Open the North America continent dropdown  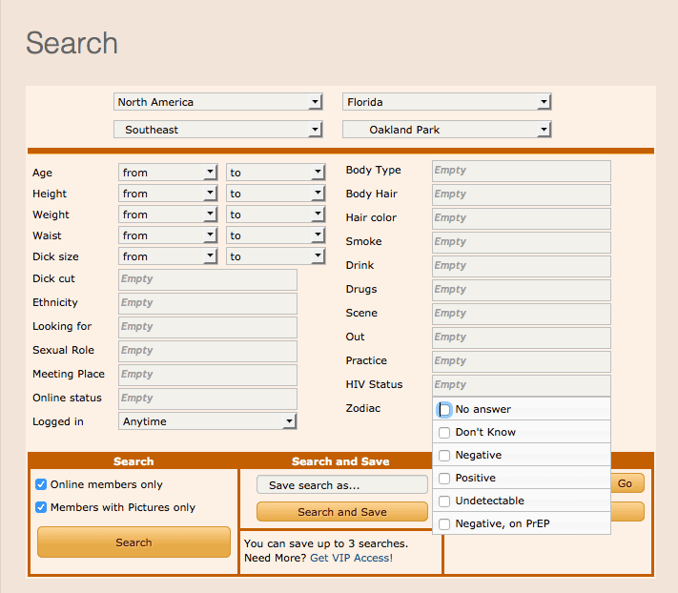(x=218, y=102)
